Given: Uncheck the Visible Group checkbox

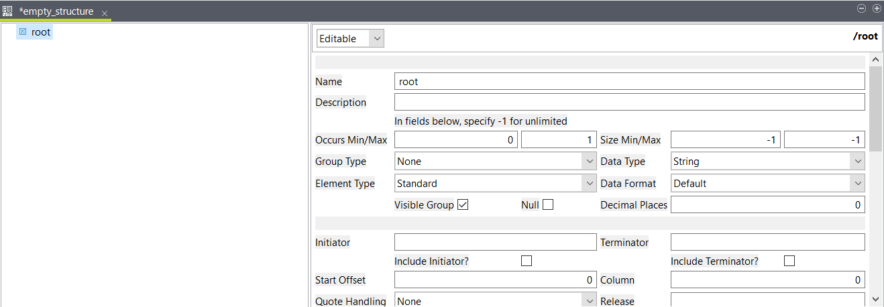Looking at the screenshot, I should coord(462,205).
